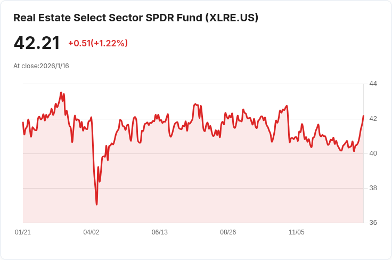This screenshot has width=392, height=260.
Task: Click the 44 price axis label
Action: coord(373,84)
